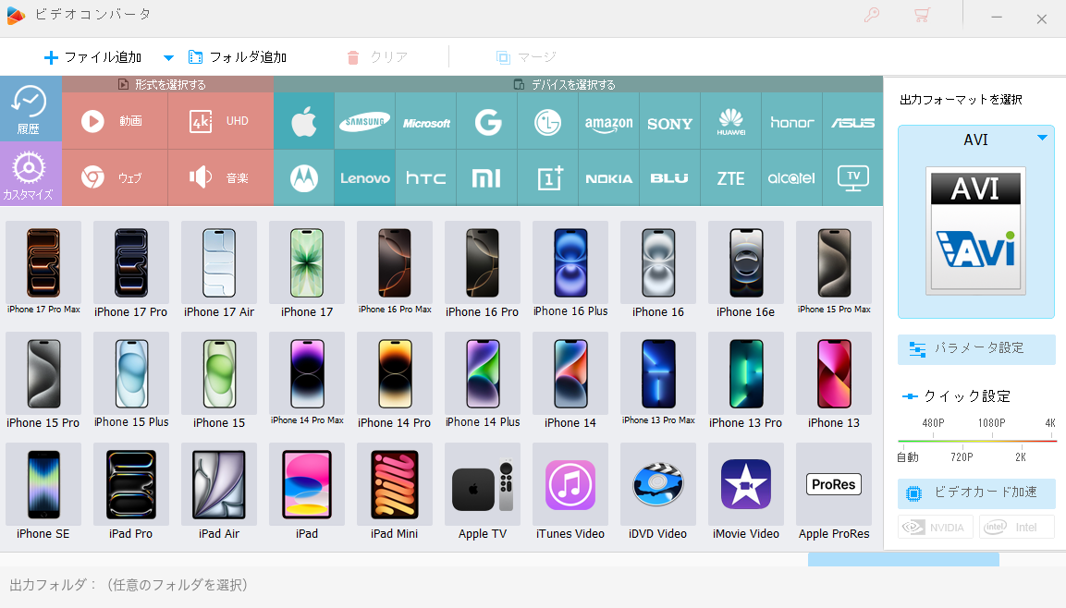1066x608 pixels.
Task: Toggle NVIDIA hardware acceleration
Action: 936,528
